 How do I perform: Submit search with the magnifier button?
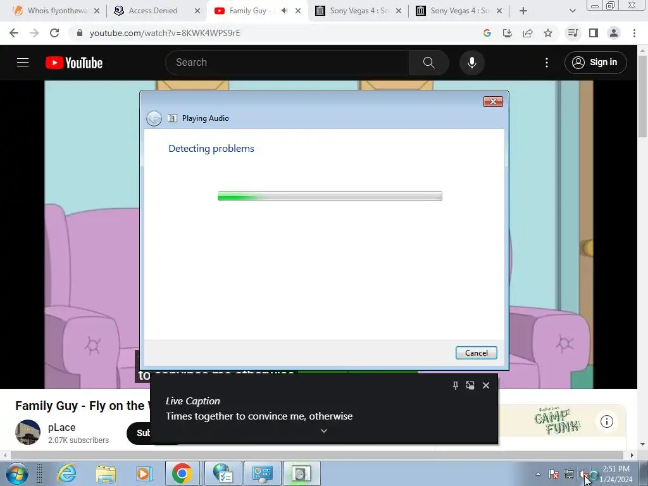429,63
